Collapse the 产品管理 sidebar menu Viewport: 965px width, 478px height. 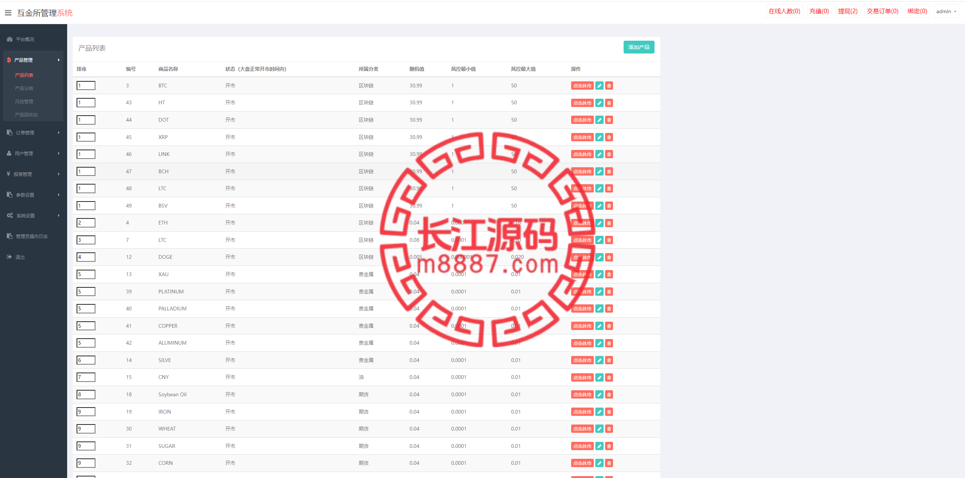[x=33, y=60]
